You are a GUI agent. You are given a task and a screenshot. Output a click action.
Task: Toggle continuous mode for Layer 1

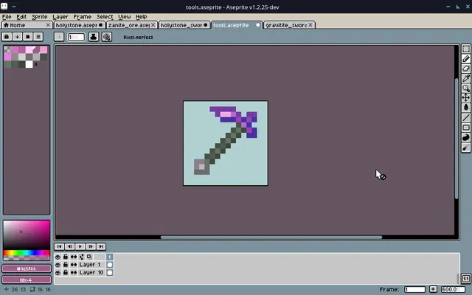pyautogui.click(x=74, y=265)
